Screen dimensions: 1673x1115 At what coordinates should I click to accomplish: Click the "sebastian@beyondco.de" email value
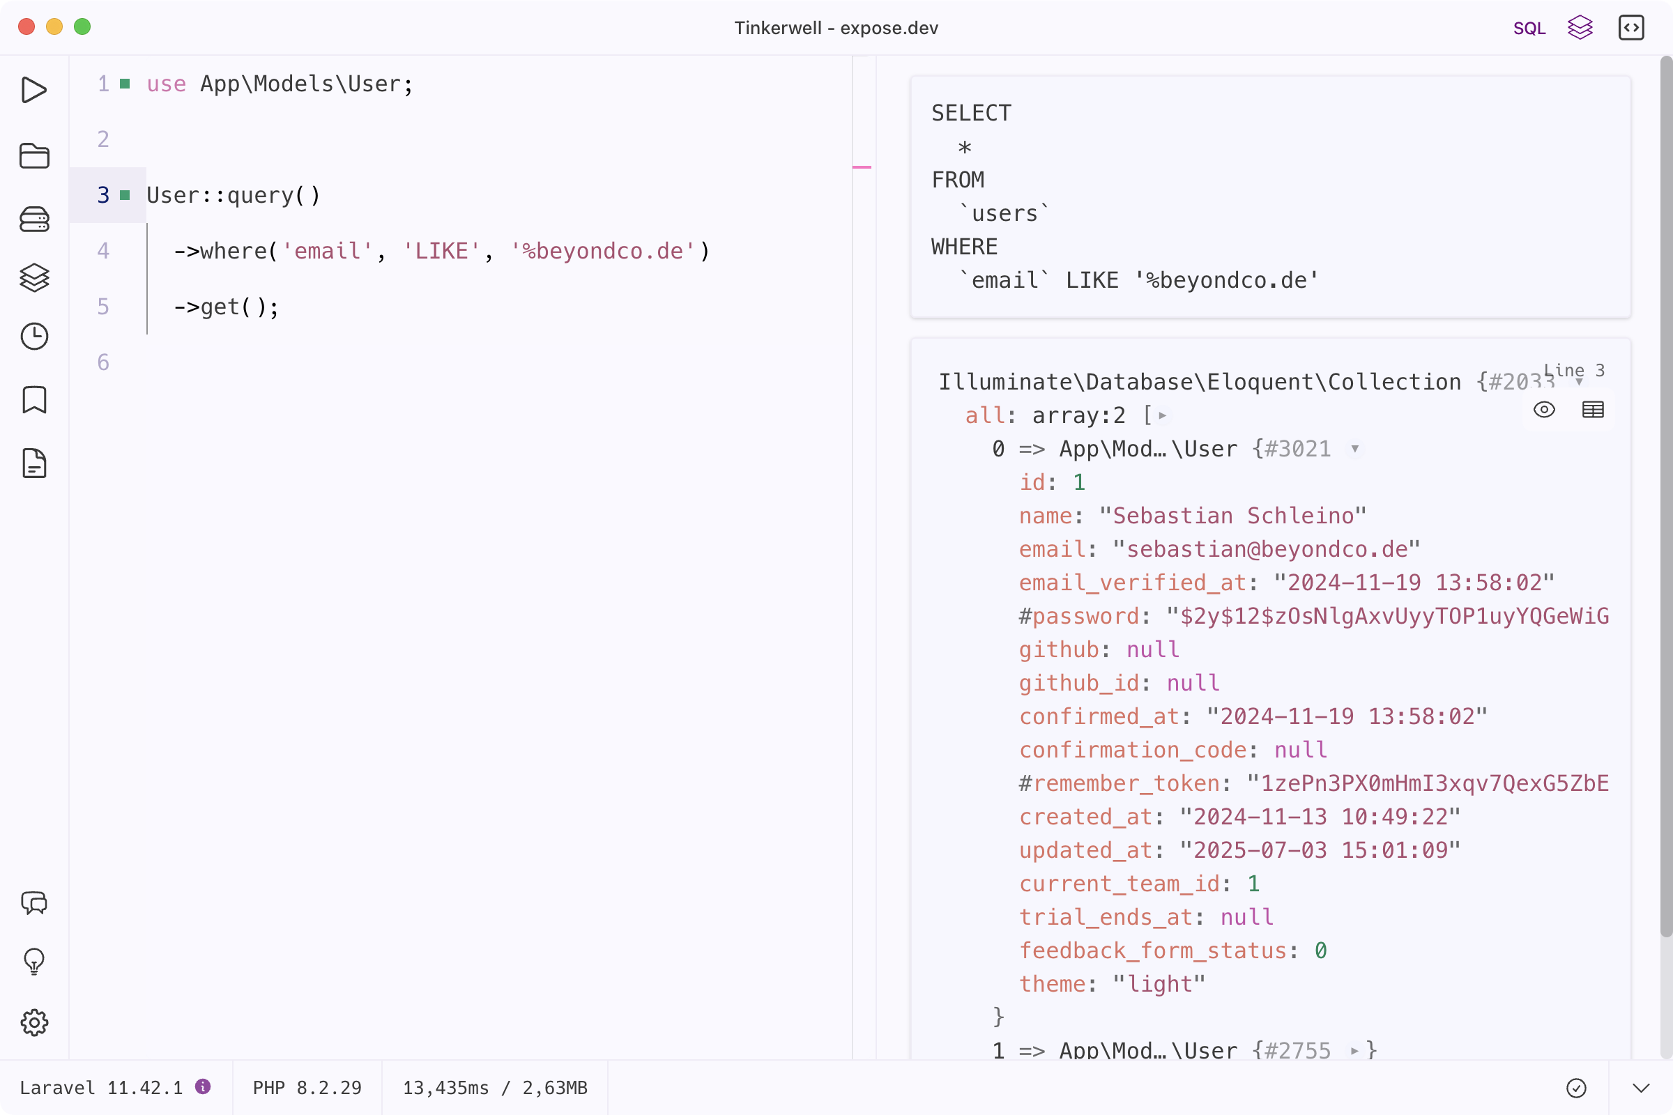click(1266, 549)
